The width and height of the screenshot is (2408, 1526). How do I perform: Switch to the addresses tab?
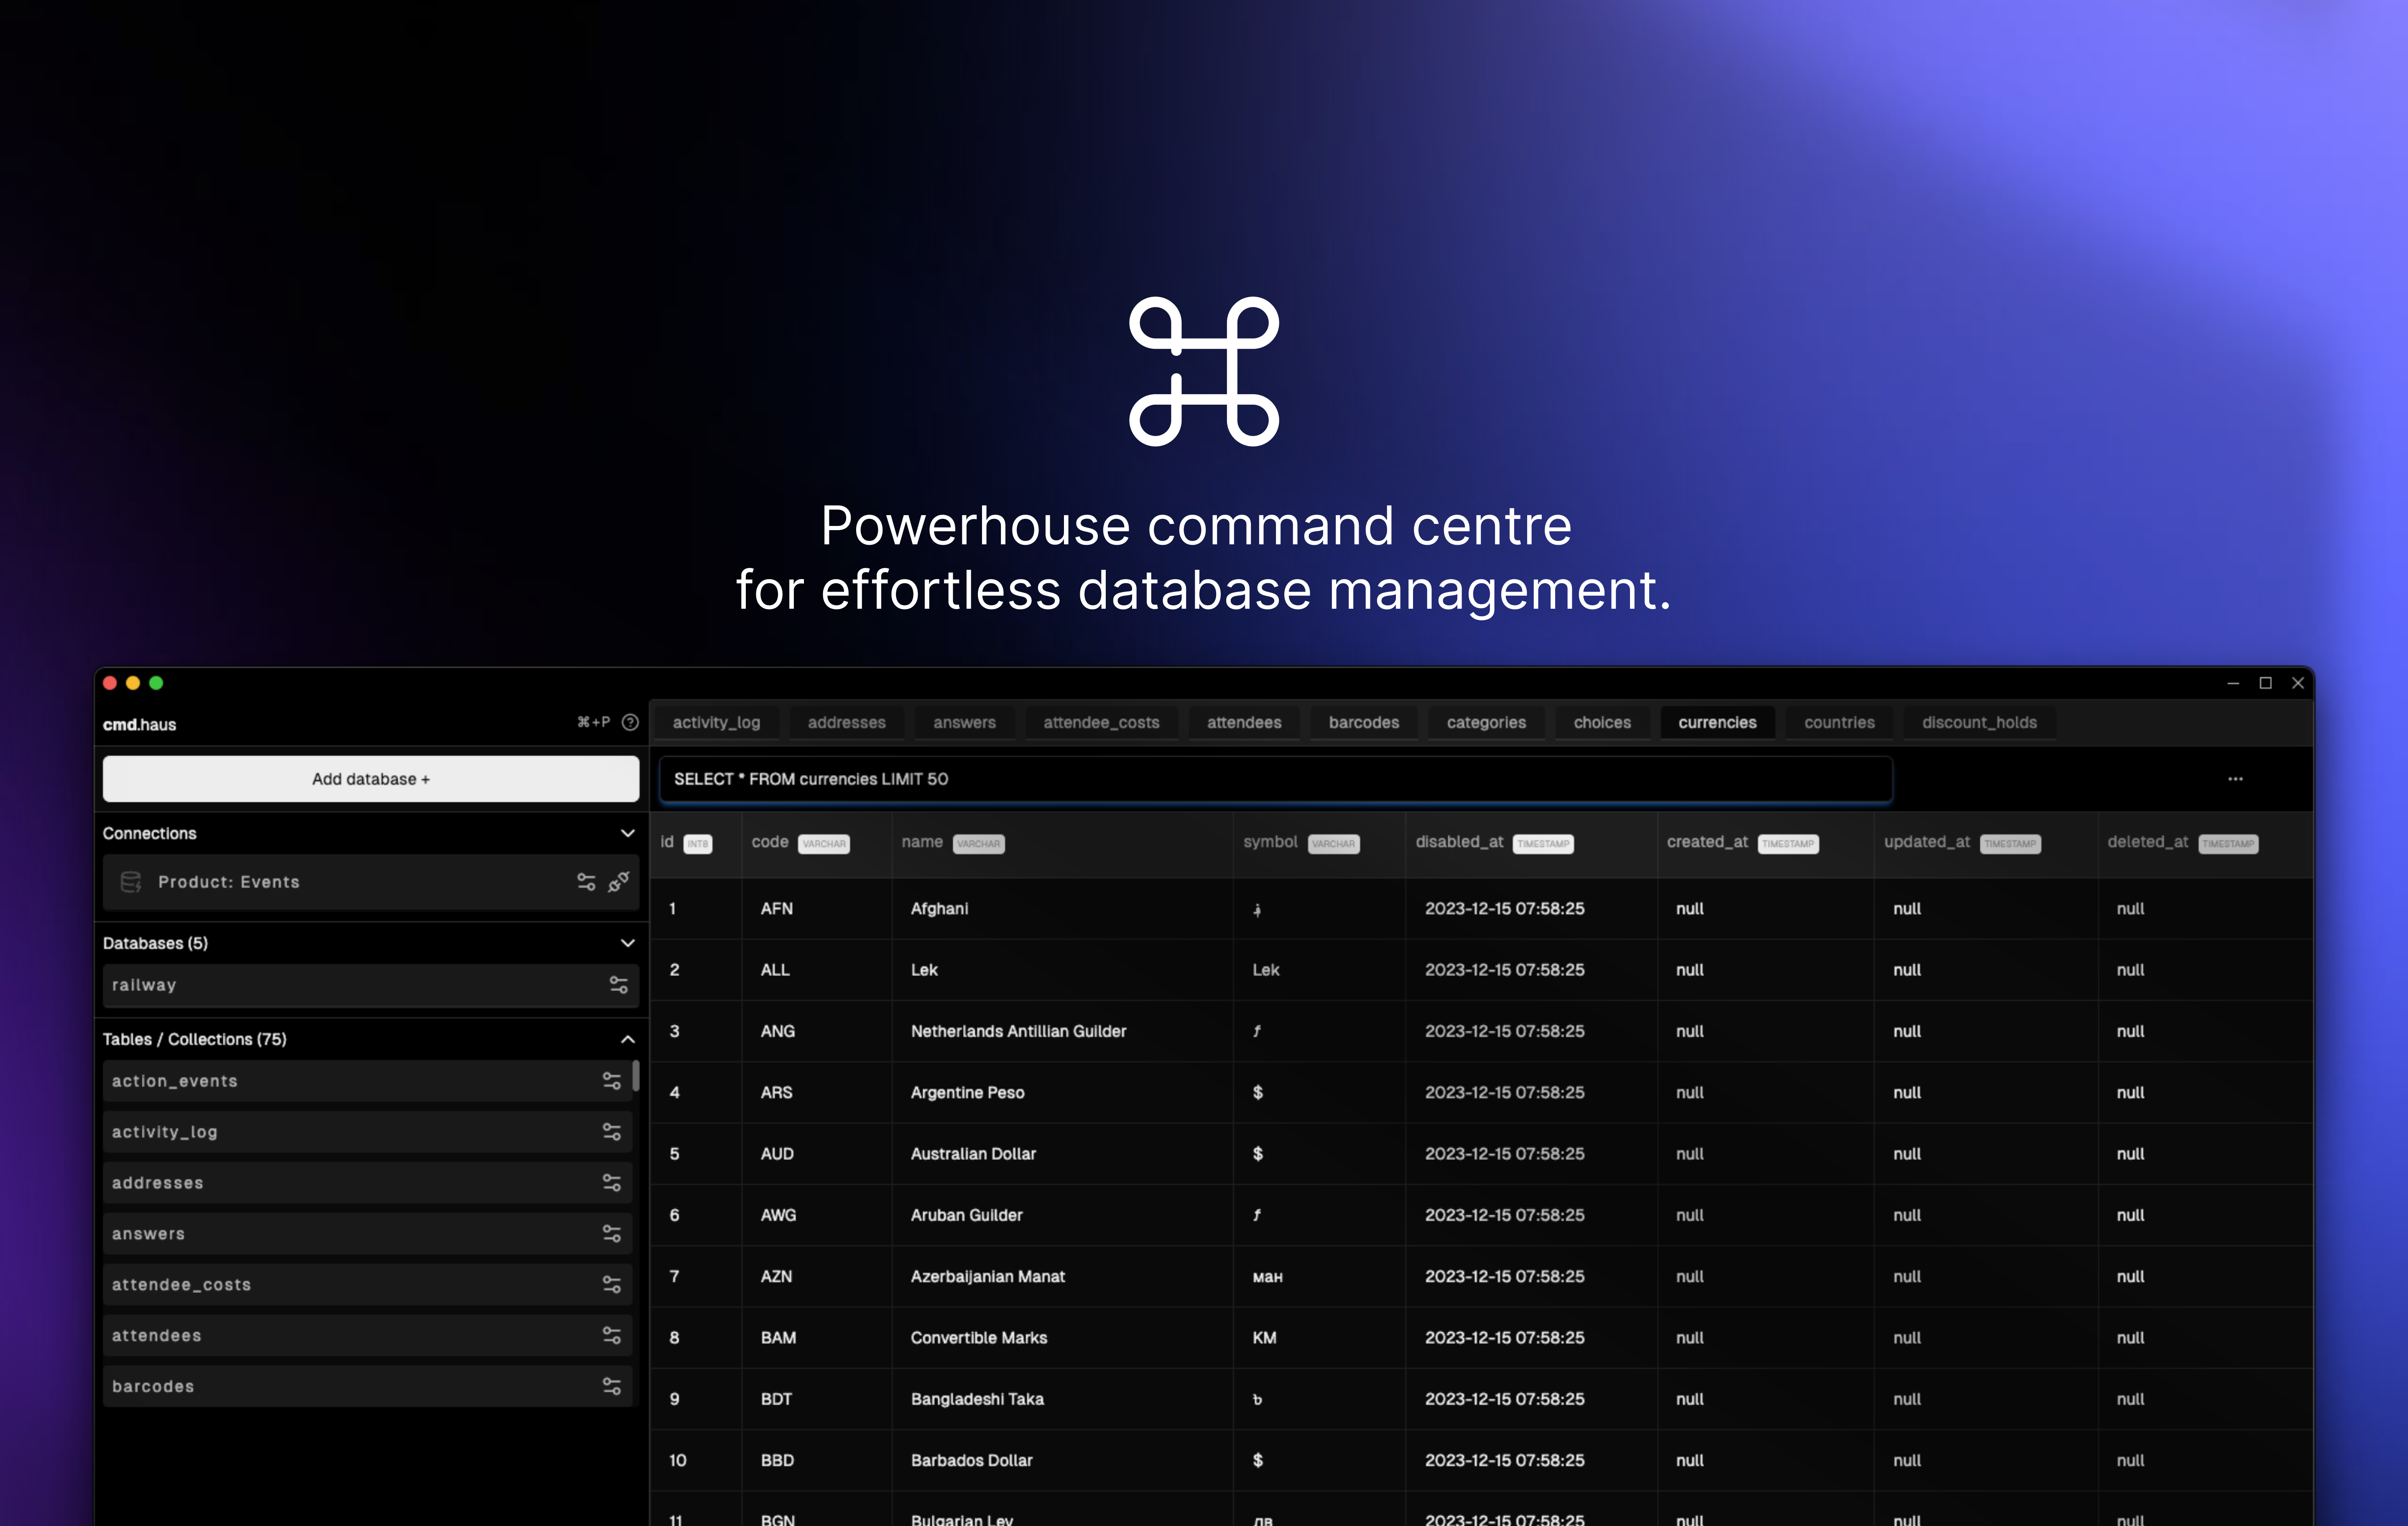coord(846,722)
